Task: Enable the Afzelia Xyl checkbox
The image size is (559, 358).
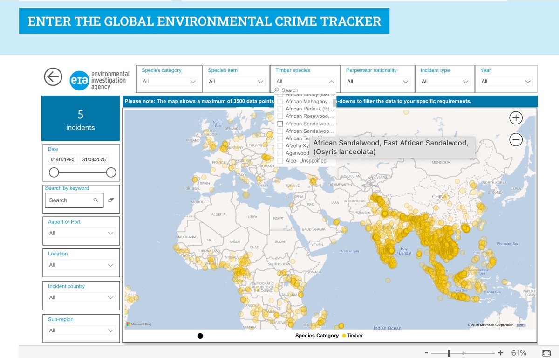Action: (280, 146)
